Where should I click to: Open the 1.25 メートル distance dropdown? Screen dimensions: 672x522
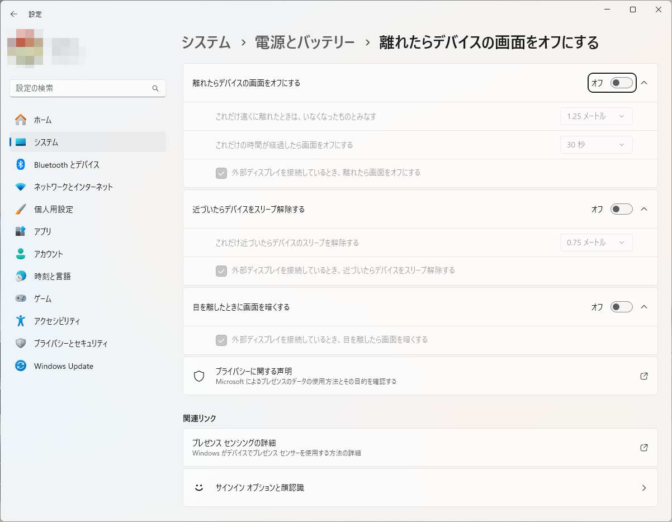point(596,116)
